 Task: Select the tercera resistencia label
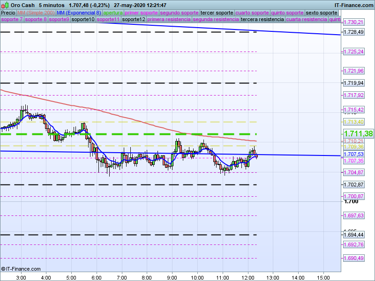[262, 20]
